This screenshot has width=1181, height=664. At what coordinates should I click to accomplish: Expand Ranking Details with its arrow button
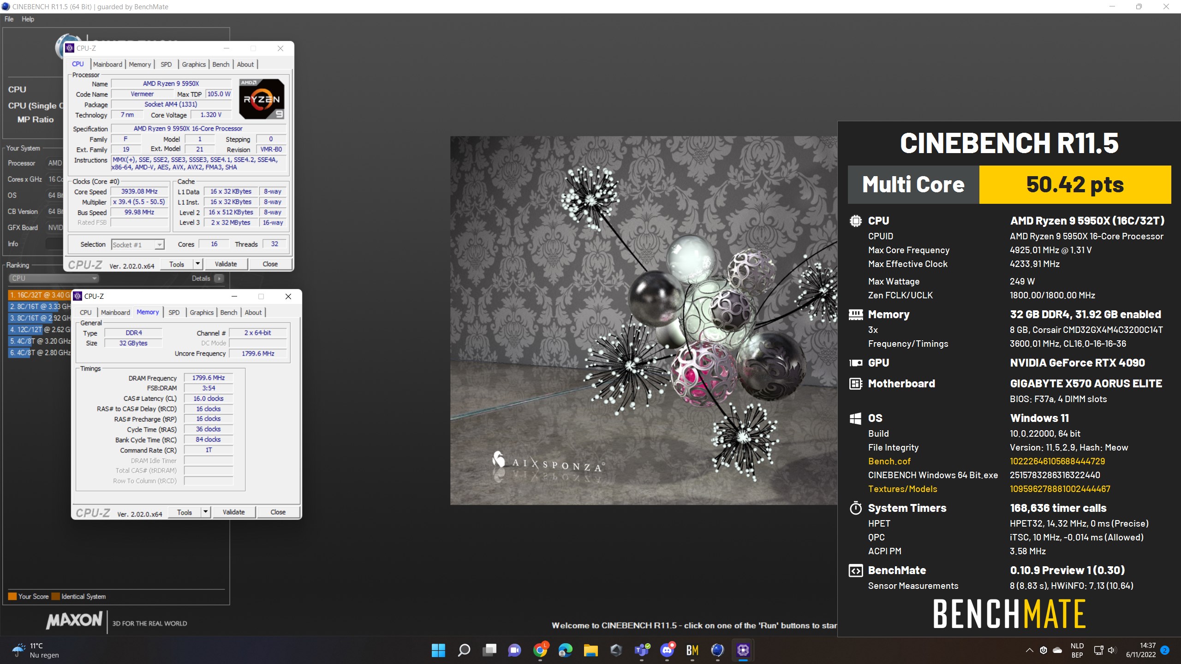(x=219, y=278)
